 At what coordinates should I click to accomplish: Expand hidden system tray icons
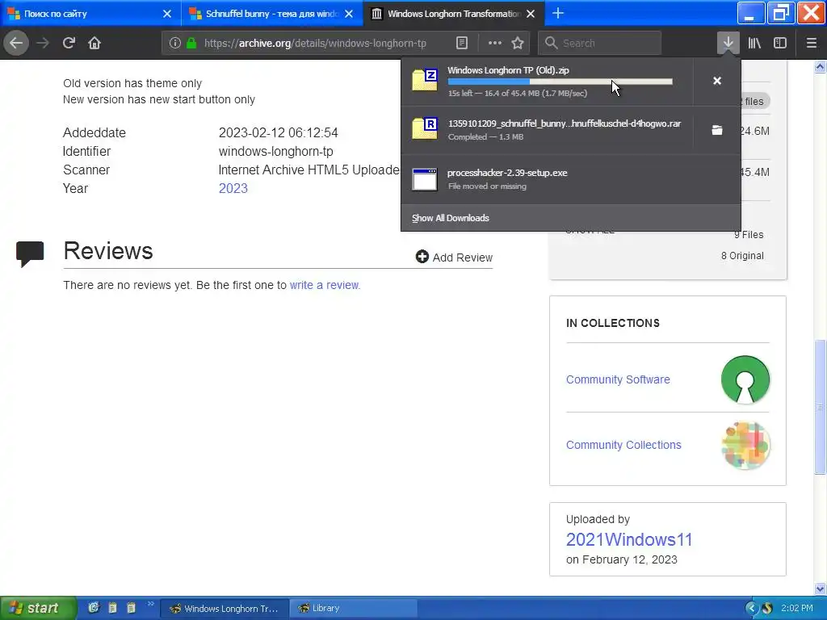pyautogui.click(x=751, y=609)
